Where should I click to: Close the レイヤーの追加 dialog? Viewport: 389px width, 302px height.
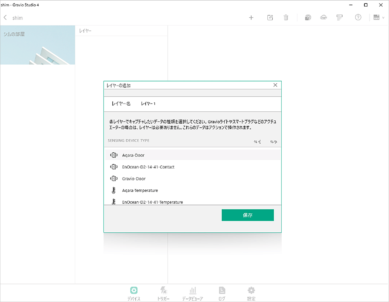tap(275, 85)
